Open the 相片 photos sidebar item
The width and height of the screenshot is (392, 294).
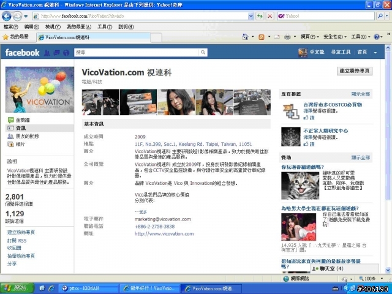pyautogui.click(x=17, y=145)
